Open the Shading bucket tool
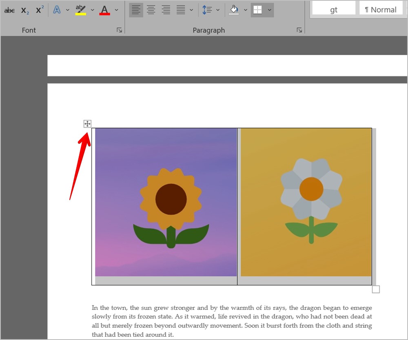The width and height of the screenshot is (408, 340). tap(235, 10)
